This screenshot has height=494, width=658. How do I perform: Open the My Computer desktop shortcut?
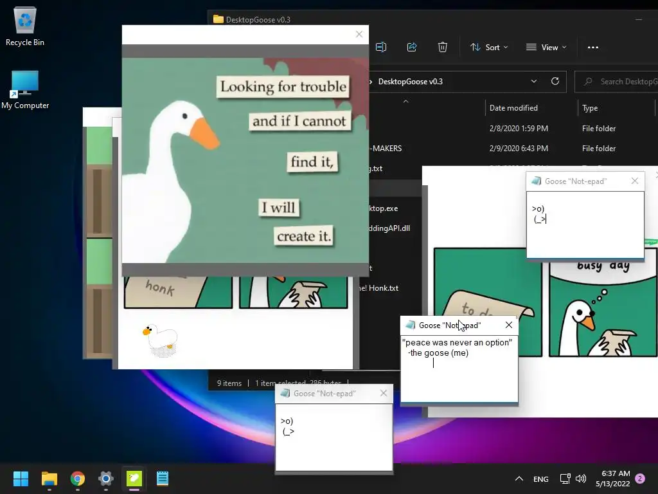25,90
